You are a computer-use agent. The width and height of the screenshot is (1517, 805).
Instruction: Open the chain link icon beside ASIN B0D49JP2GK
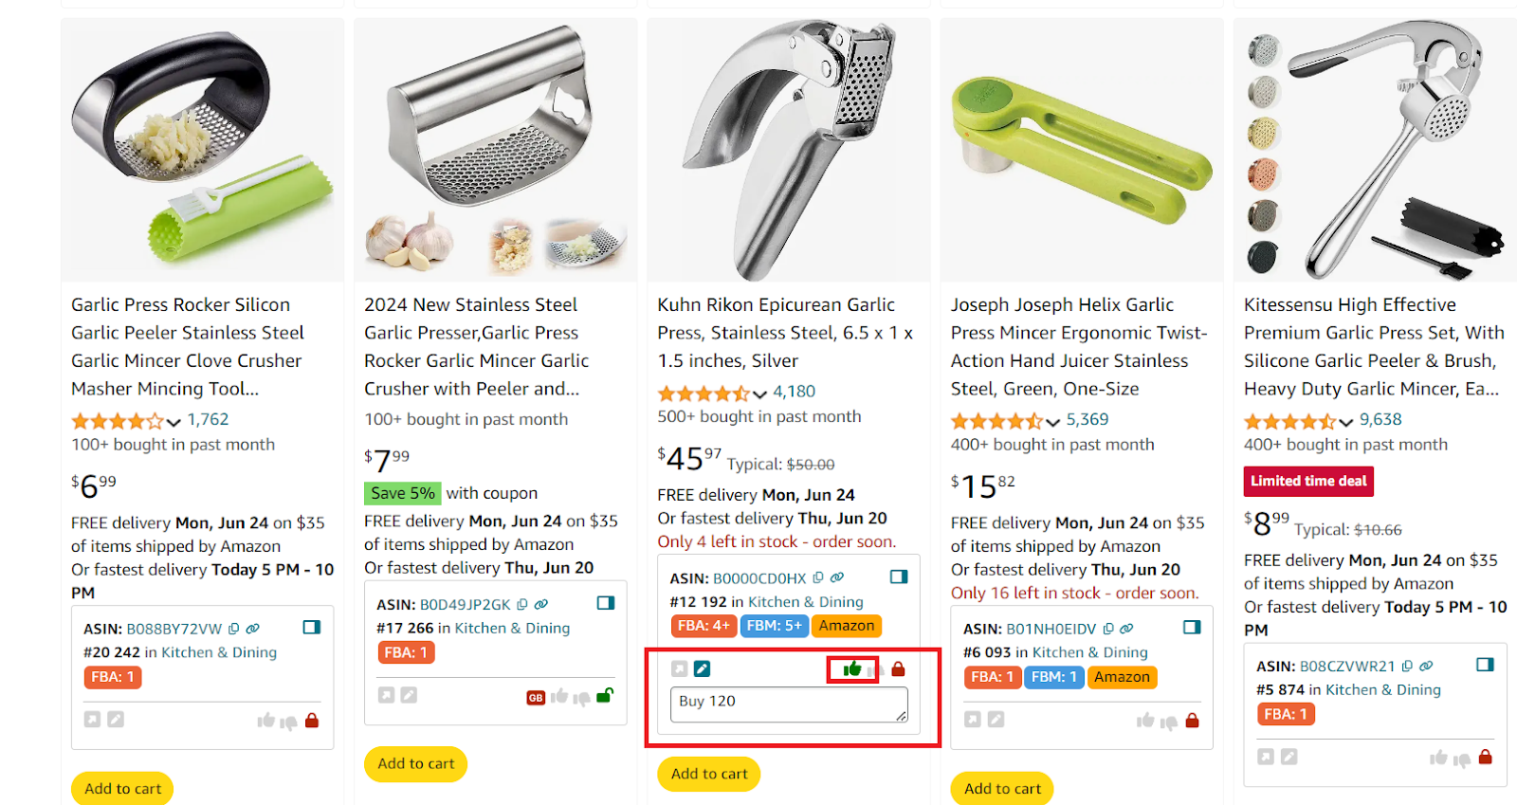[540, 605]
